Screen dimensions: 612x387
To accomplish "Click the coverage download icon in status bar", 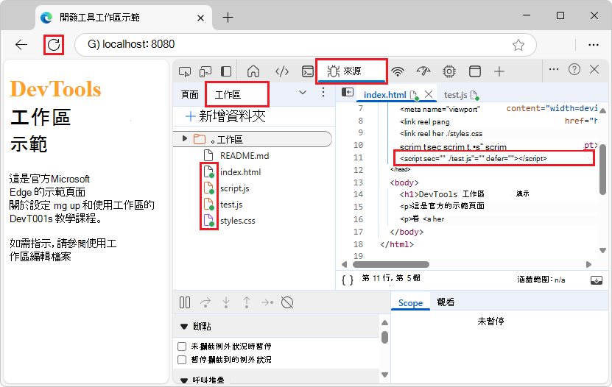I will (x=597, y=280).
